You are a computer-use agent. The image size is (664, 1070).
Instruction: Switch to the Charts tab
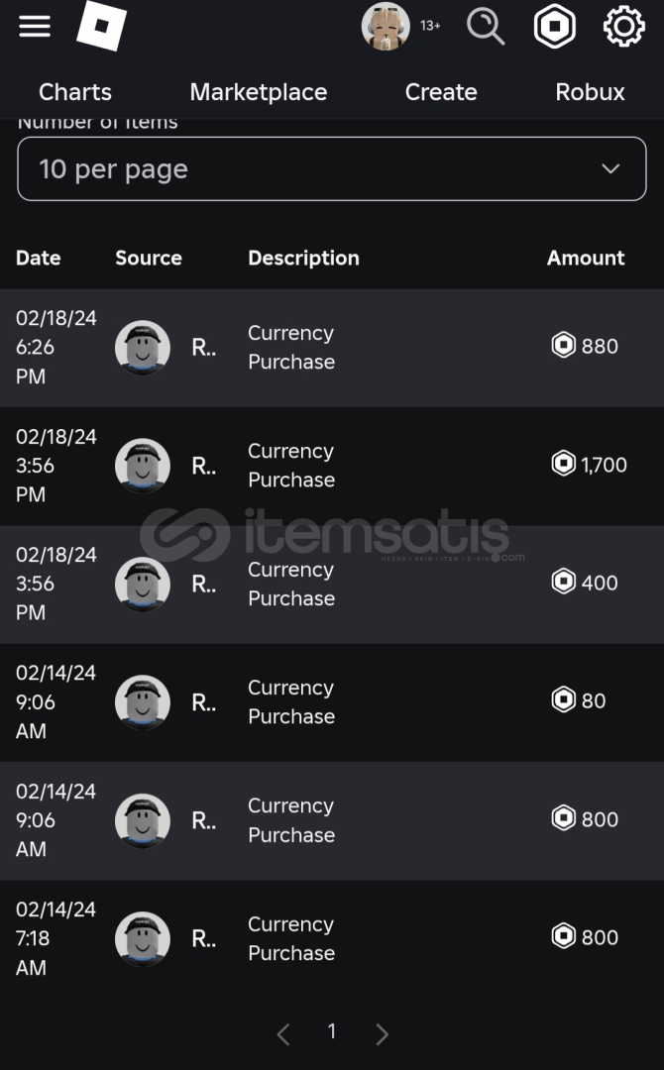[x=75, y=92]
